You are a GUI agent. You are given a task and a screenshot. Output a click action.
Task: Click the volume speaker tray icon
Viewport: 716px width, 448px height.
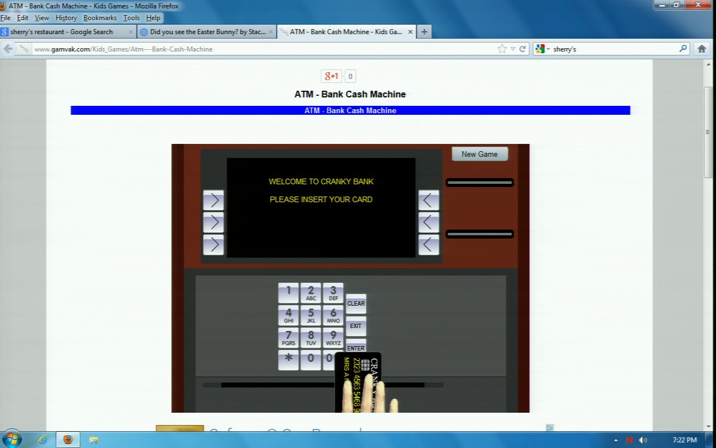pyautogui.click(x=643, y=440)
